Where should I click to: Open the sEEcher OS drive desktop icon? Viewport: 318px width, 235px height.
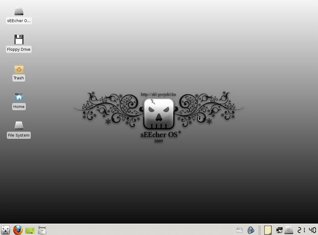pos(19,11)
